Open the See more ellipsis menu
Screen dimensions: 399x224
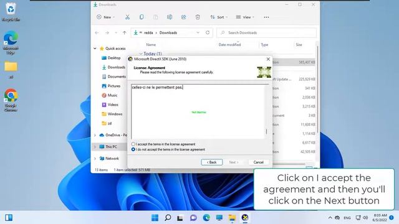tap(266, 17)
